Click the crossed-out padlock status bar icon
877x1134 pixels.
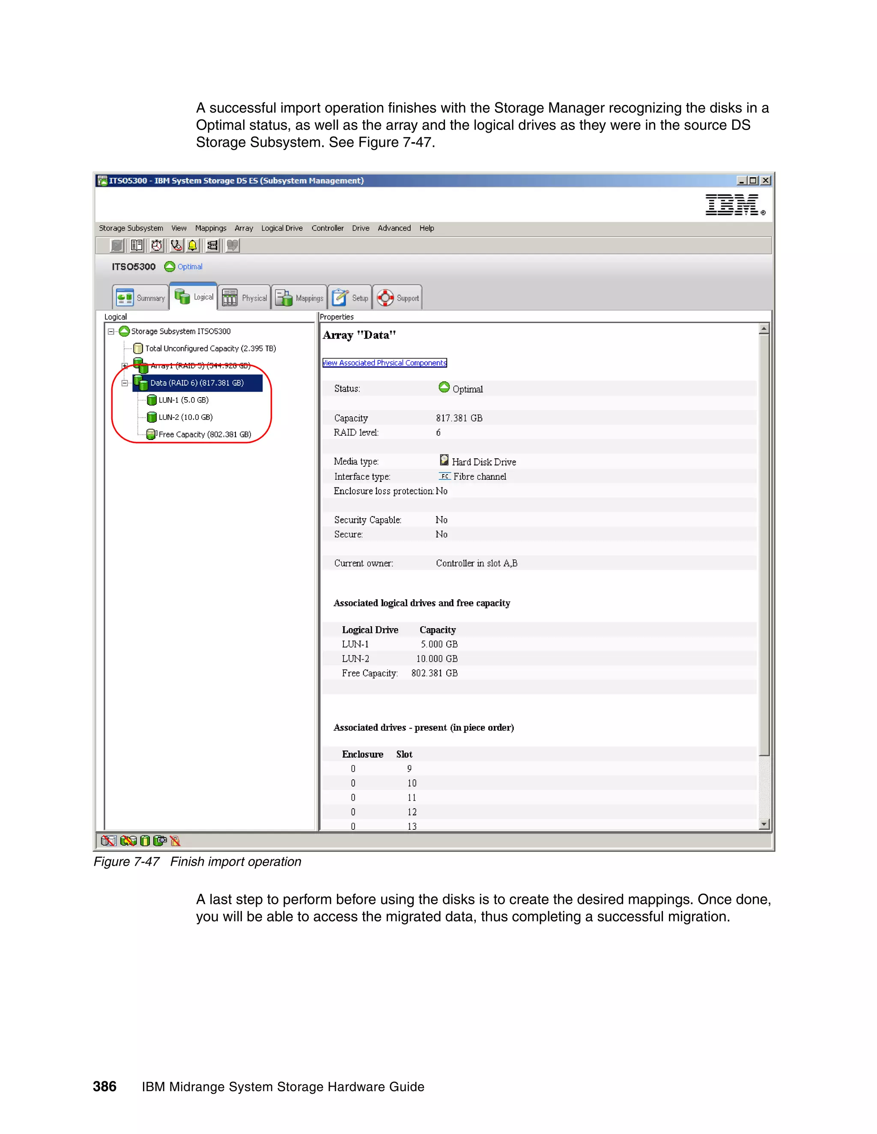tap(175, 840)
